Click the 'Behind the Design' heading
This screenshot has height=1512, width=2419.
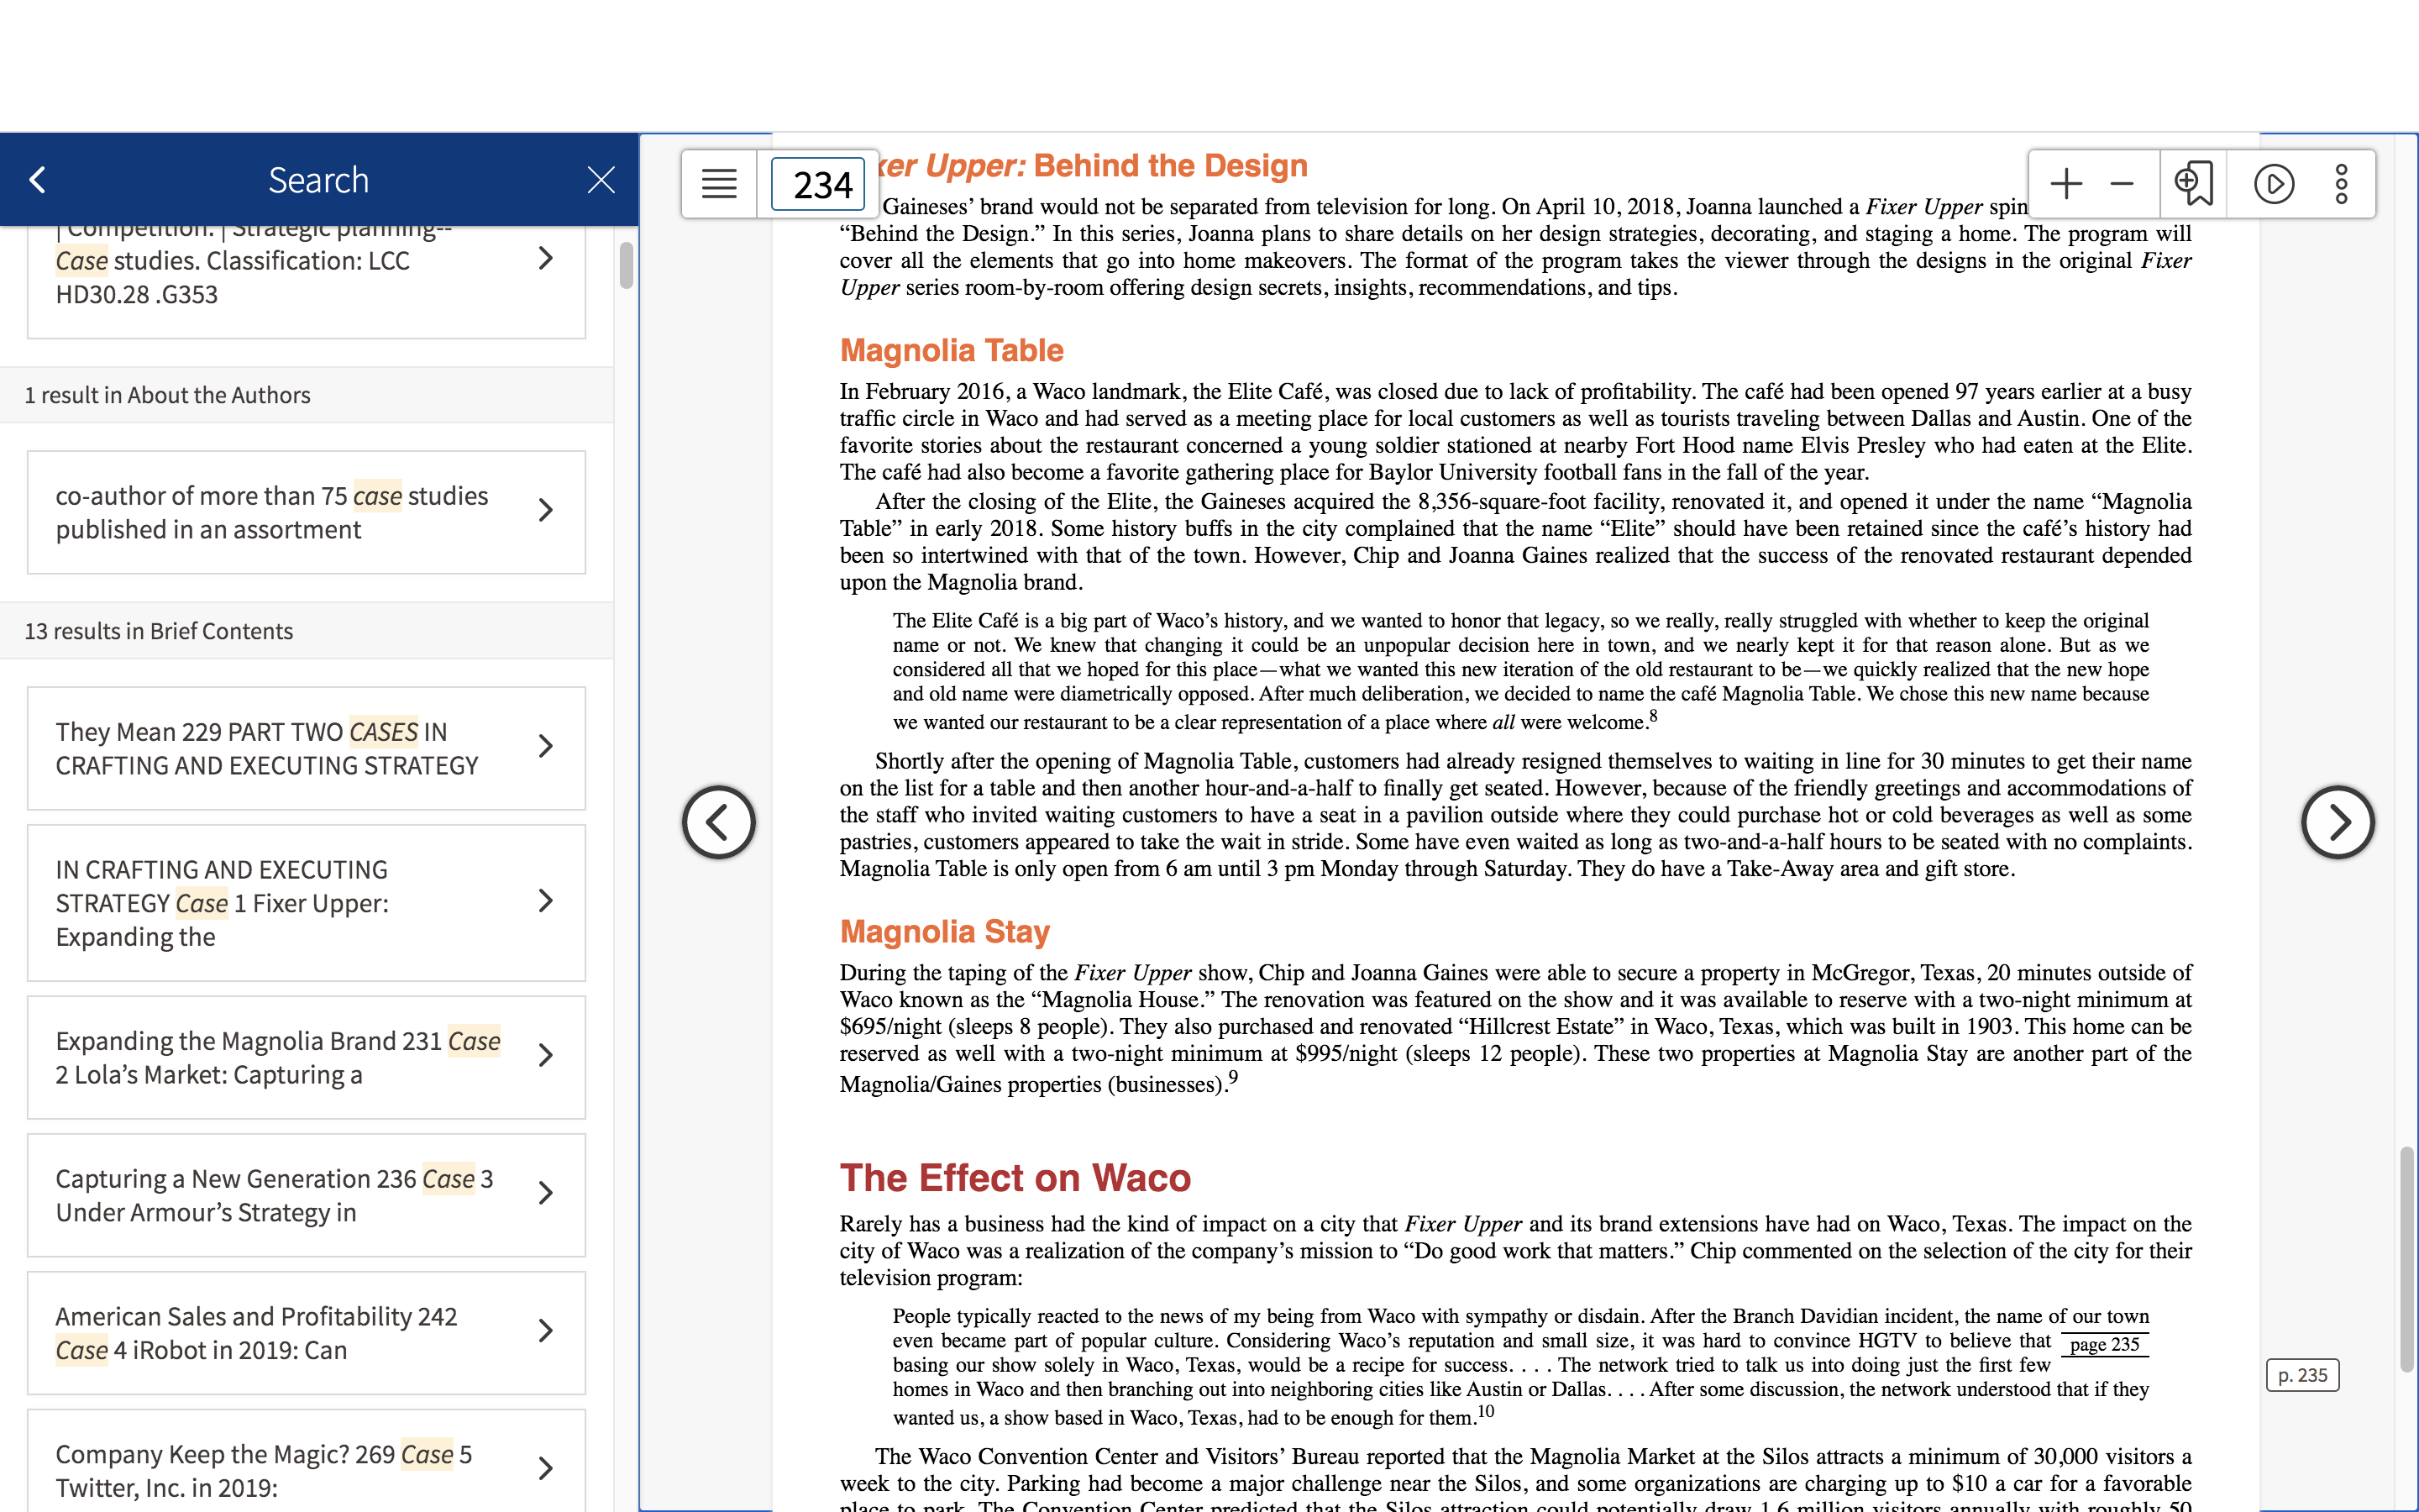point(1171,165)
